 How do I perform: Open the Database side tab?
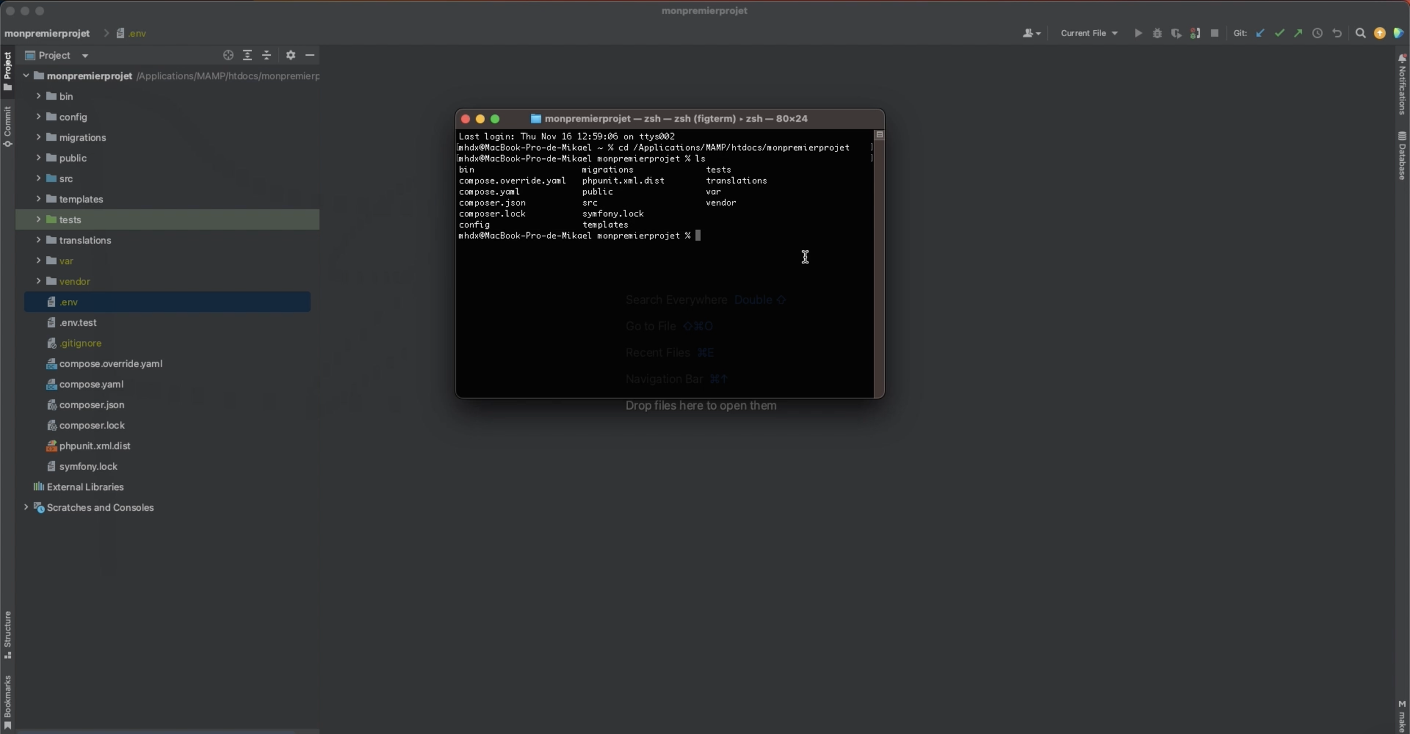[x=1402, y=156]
